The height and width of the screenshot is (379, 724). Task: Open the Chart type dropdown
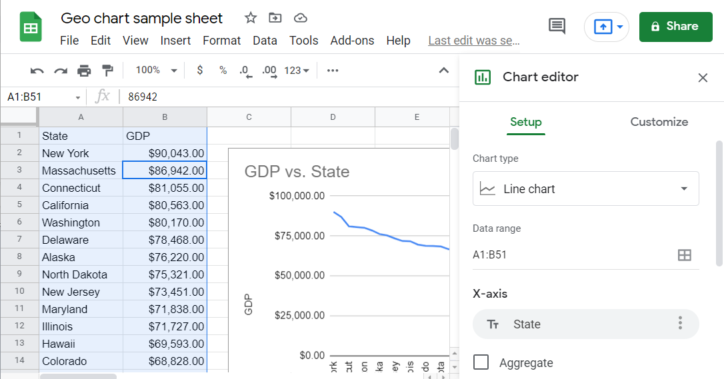[585, 189]
